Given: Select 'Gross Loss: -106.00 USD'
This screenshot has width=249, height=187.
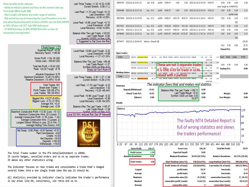Looking at the screenshot, I should (47, 61).
